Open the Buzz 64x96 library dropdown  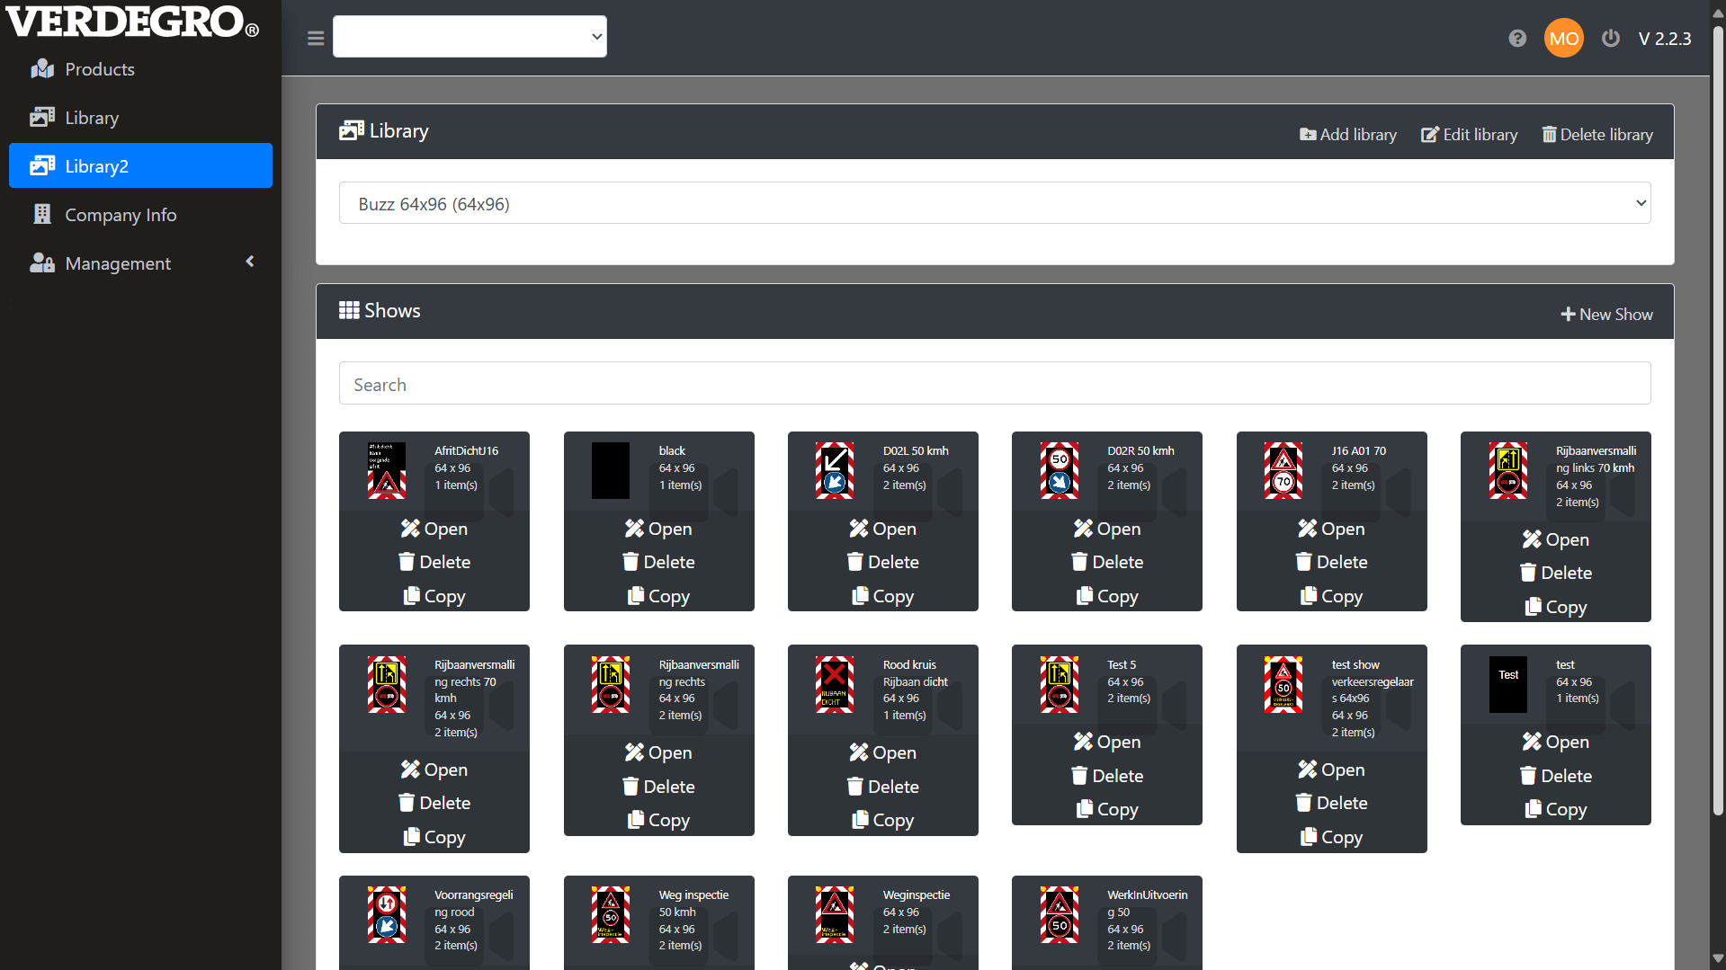(x=995, y=203)
